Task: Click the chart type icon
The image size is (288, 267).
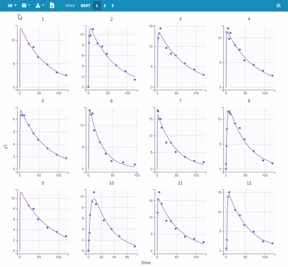Action: [10, 6]
